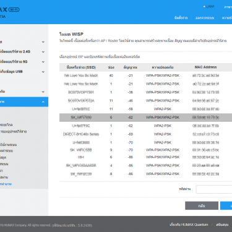Viewport: 232px width, 232px height.
Task: Focus the password input field
Action: (x=214, y=189)
